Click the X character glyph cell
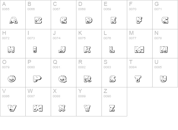The image size is (178, 130). (63, 102)
